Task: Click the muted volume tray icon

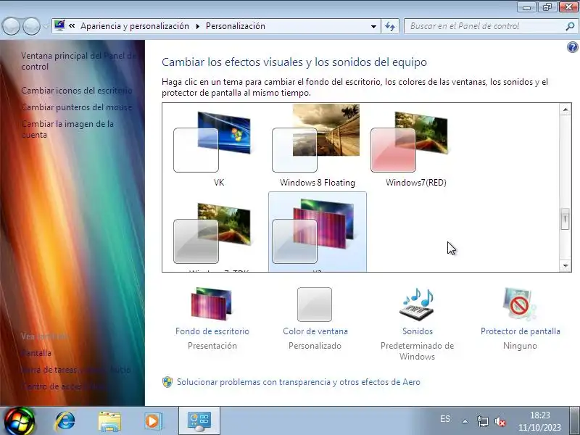Action: (x=500, y=421)
